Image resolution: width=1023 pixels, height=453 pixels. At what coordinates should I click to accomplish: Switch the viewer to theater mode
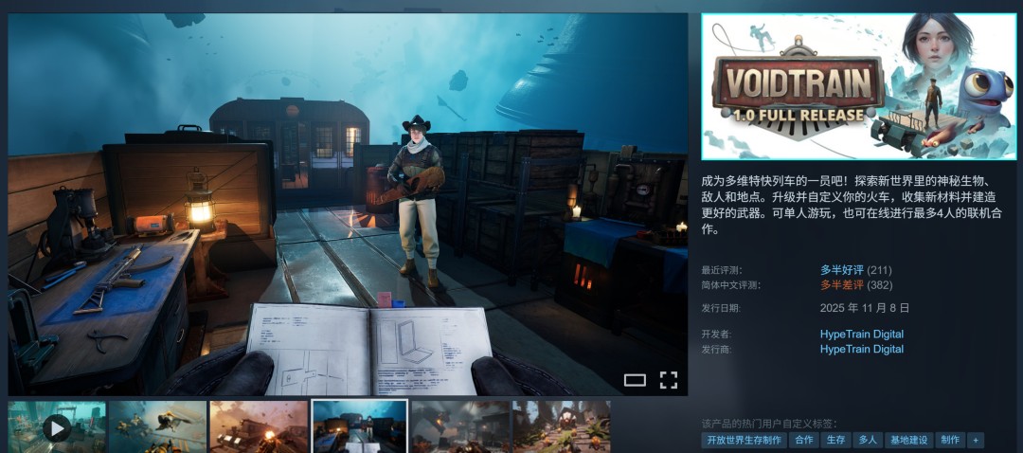[635, 380]
